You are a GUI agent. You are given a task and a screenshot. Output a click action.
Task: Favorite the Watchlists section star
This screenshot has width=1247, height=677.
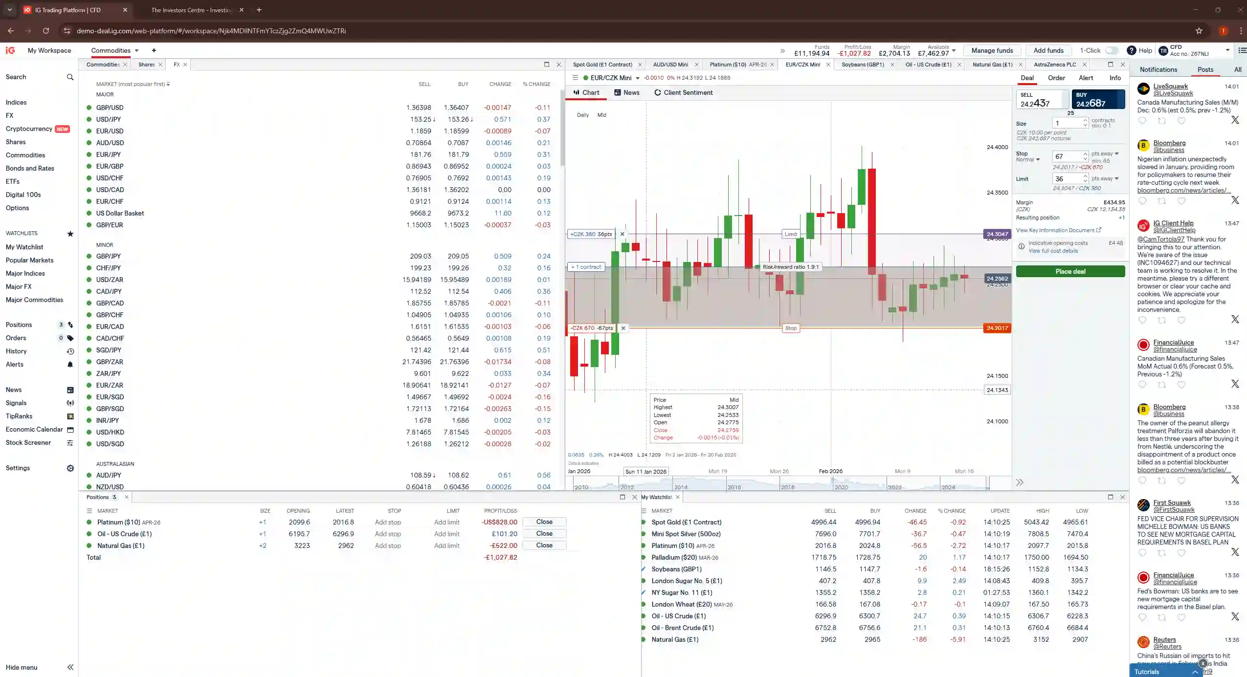(70, 233)
